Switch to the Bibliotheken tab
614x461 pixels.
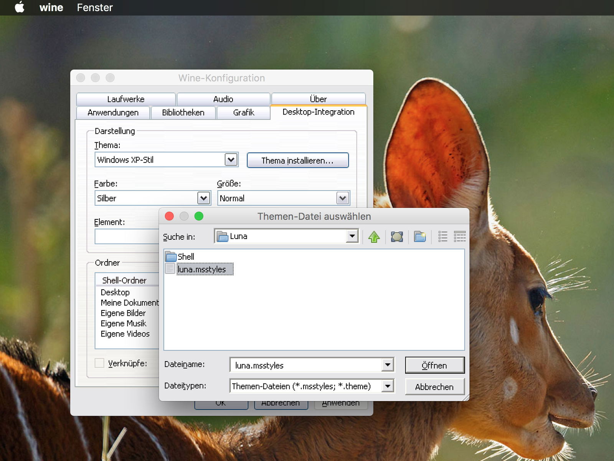pos(183,113)
